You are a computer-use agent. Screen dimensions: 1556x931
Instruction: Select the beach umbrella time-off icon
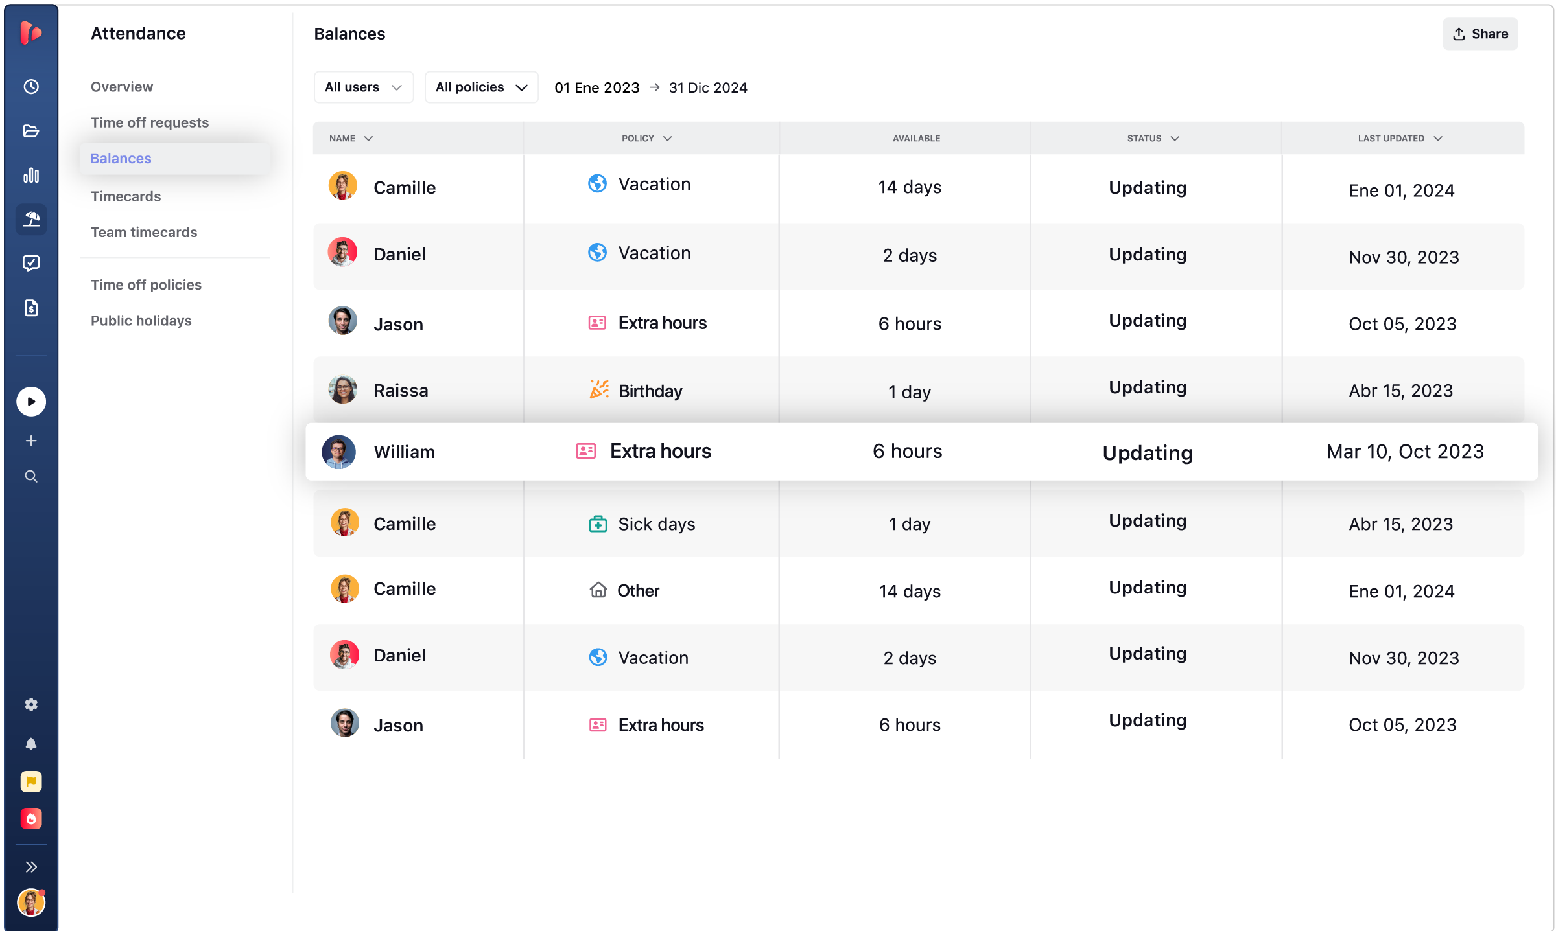tap(31, 219)
